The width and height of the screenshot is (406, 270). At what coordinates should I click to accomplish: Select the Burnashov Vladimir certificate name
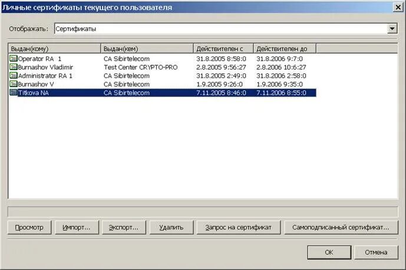(45, 67)
